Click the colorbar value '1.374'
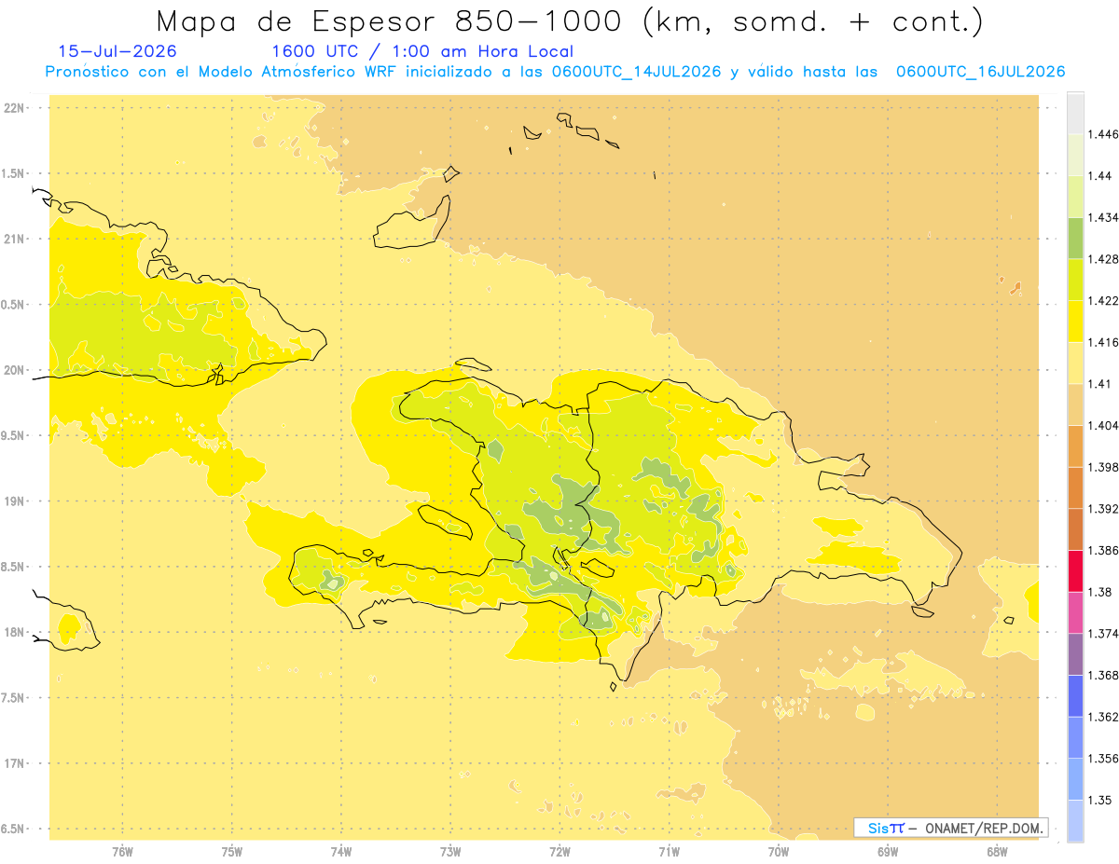Screen dimensions: 1119x864 click(x=1103, y=633)
